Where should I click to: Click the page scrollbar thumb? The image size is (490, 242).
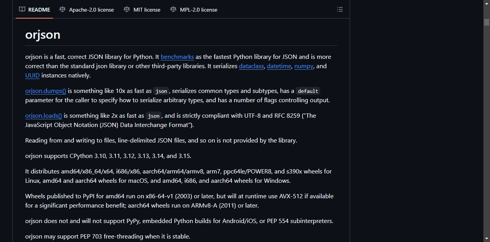pyautogui.click(x=487, y=22)
